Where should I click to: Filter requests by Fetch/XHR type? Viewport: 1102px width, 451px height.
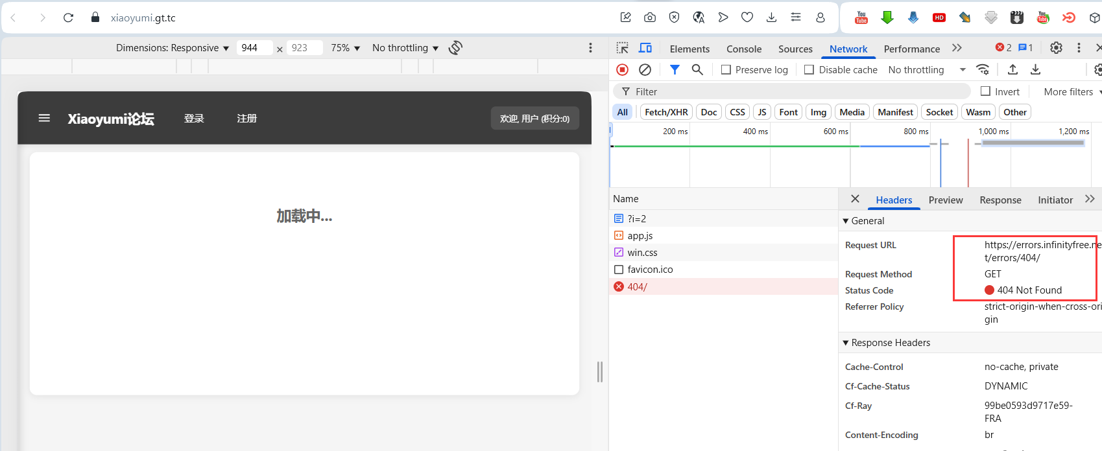pos(666,112)
